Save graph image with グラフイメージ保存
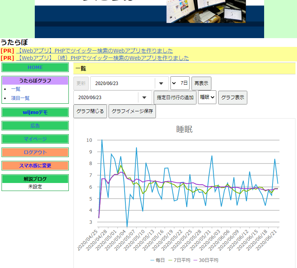The width and height of the screenshot is (297, 268). point(132,111)
